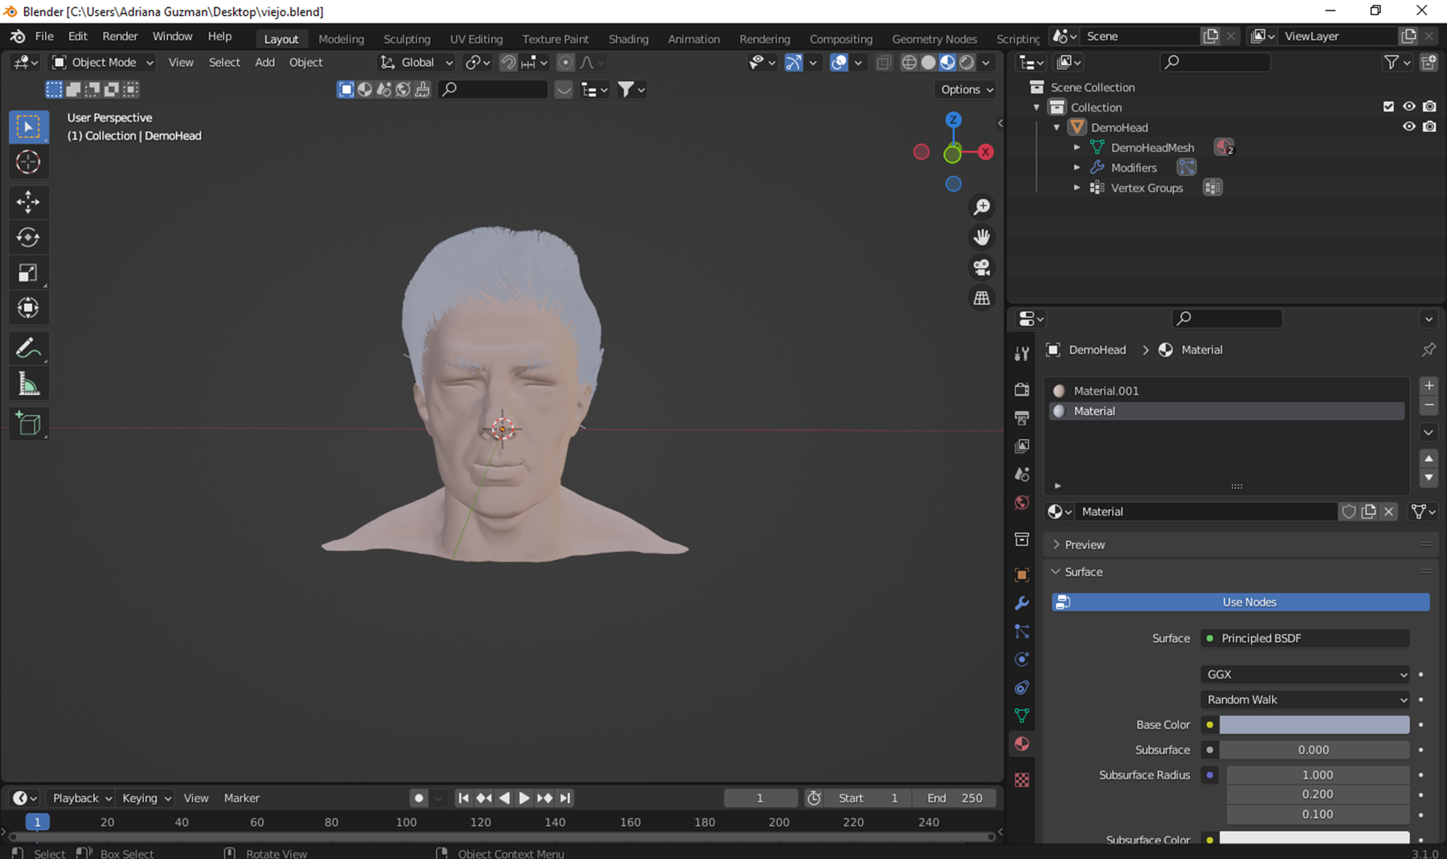Open the World properties tab
The width and height of the screenshot is (1447, 859).
1022,503
